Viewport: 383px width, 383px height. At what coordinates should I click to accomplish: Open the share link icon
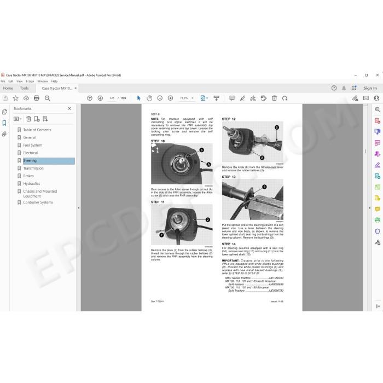click(355, 98)
